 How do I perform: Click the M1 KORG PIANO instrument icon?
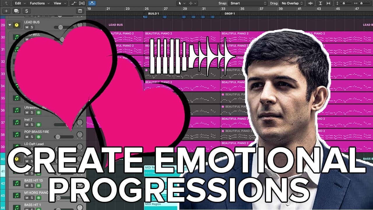(x=17, y=195)
